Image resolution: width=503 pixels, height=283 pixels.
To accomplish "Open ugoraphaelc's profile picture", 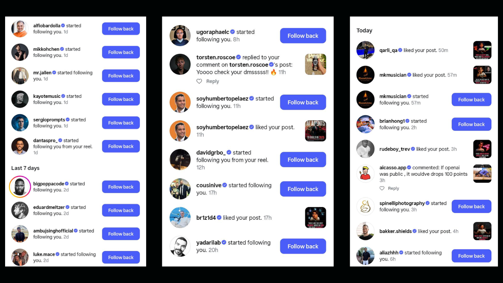I will (180, 36).
